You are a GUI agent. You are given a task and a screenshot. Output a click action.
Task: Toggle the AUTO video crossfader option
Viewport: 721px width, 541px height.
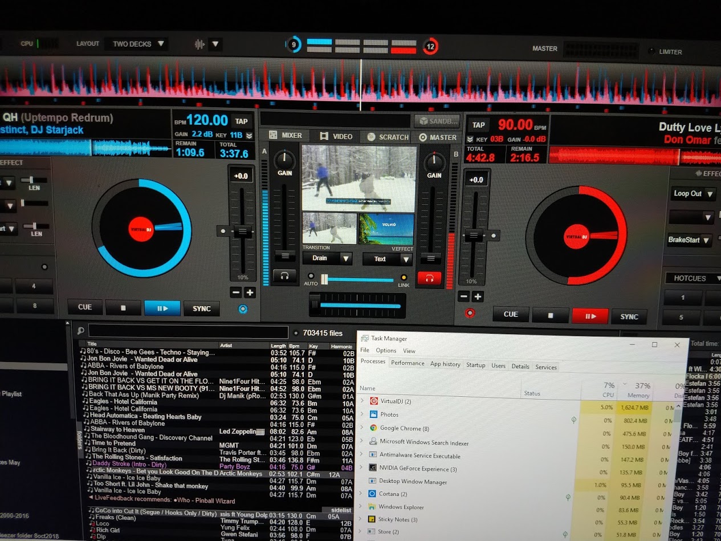tap(311, 276)
